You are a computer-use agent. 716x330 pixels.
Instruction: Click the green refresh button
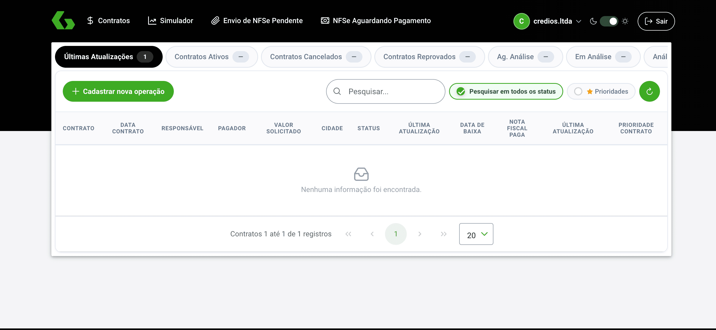pos(649,92)
